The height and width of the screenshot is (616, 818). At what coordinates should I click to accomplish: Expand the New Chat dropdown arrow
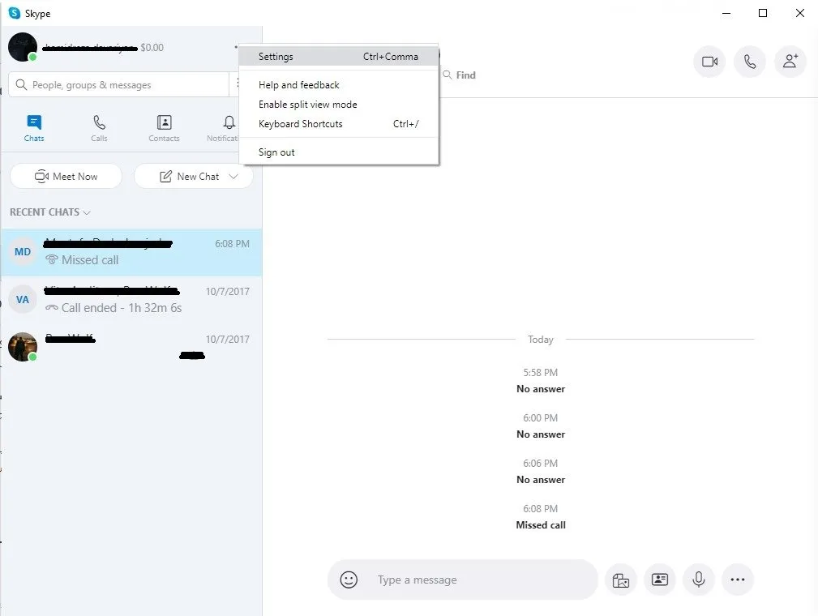coord(233,177)
